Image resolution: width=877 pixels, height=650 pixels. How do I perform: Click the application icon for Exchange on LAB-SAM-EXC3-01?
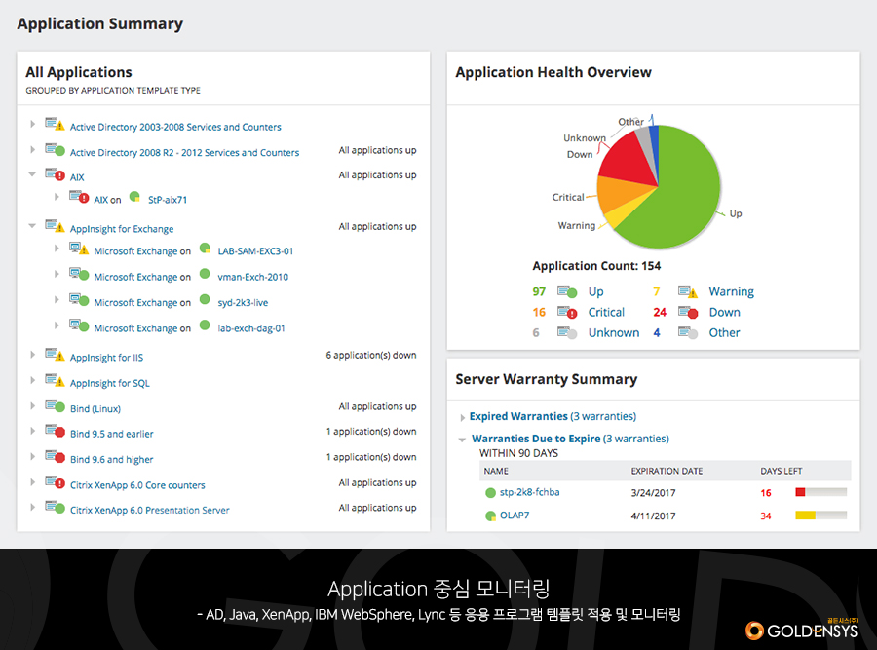[x=79, y=248]
